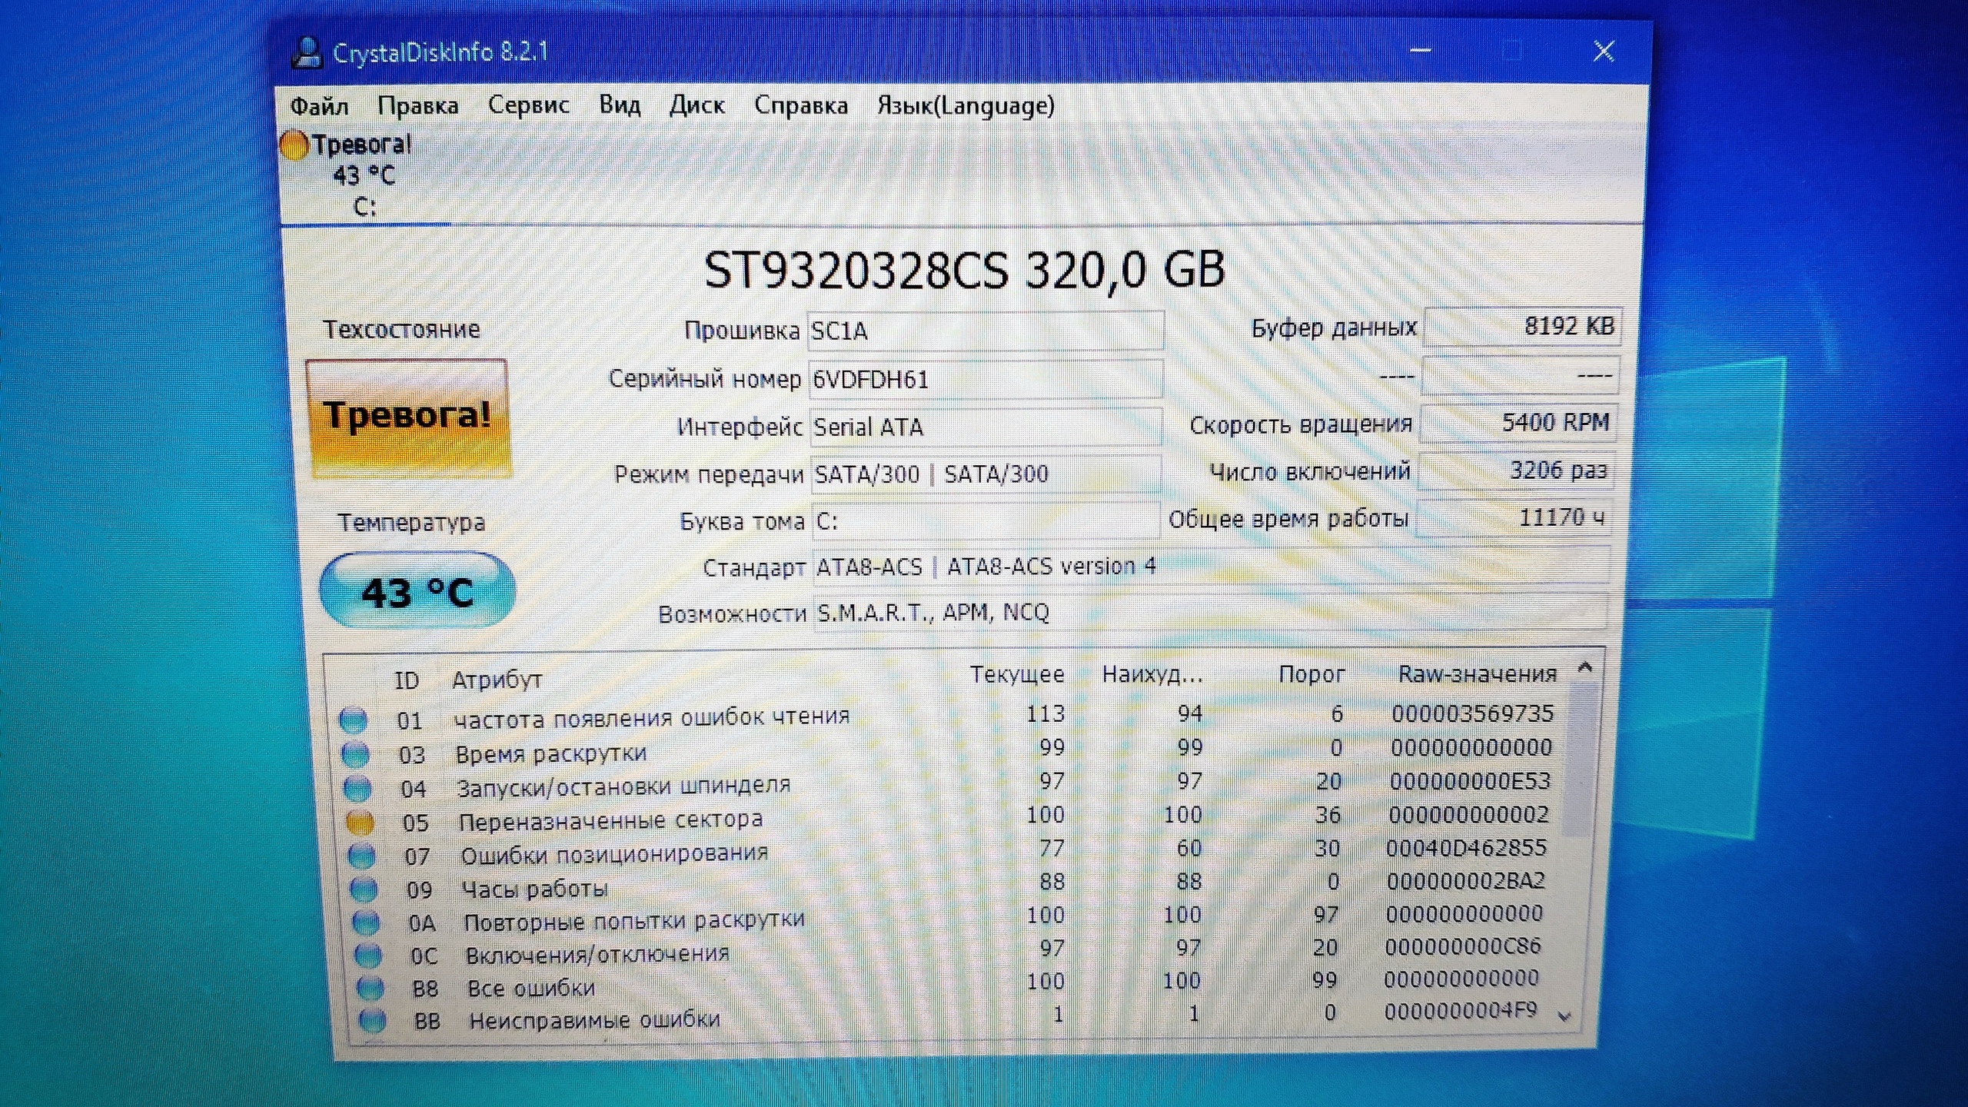The width and height of the screenshot is (1968, 1107).
Task: Click the S.M.A.R.T., APM, NCQ features field
Action: (x=1210, y=613)
